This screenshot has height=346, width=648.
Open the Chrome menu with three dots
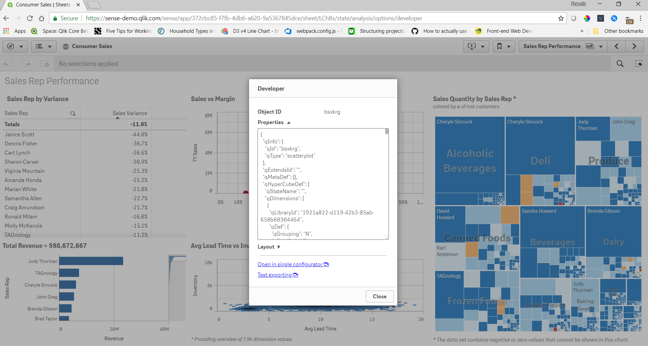[641, 18]
